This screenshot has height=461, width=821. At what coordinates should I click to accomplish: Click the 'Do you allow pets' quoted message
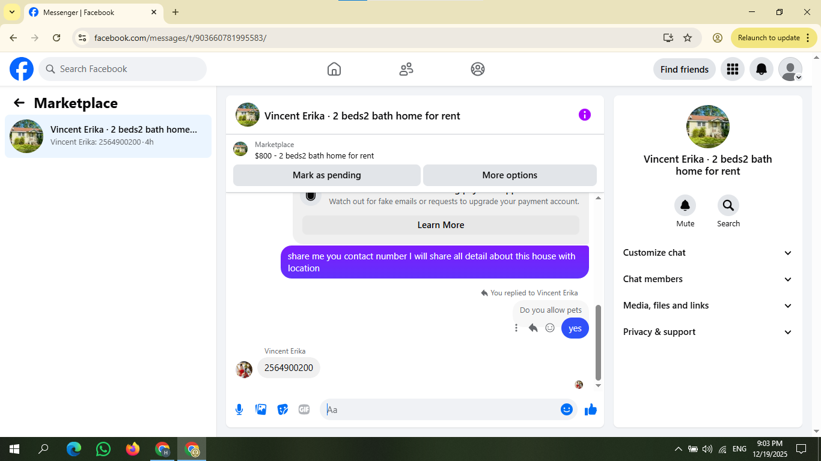pyautogui.click(x=551, y=310)
